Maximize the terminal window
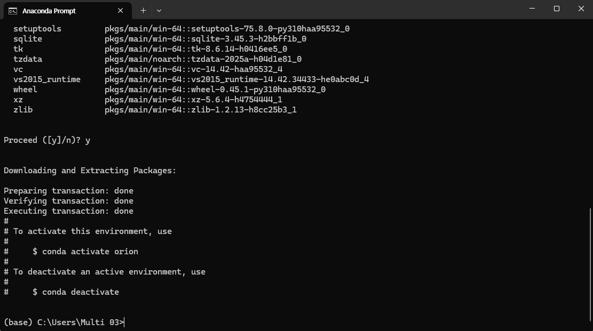Viewport: 593px width, 331px height. coord(557,9)
